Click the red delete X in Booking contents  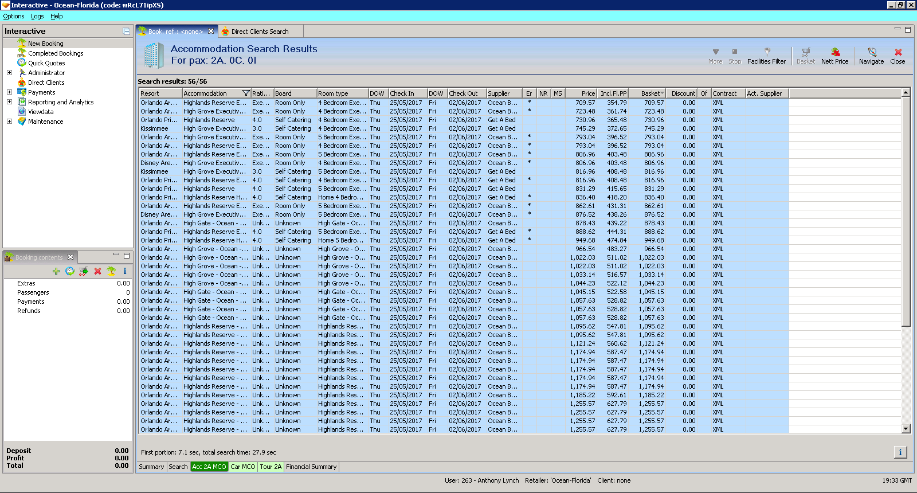tap(97, 271)
